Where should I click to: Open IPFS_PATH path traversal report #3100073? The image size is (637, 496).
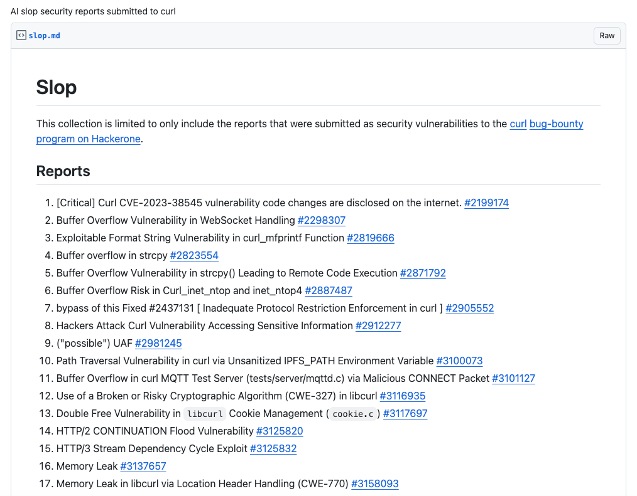459,361
